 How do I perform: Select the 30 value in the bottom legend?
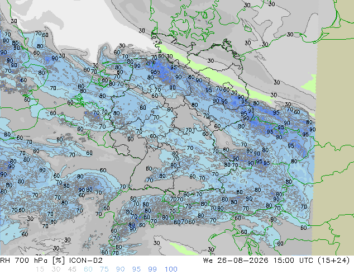click(56, 270)
